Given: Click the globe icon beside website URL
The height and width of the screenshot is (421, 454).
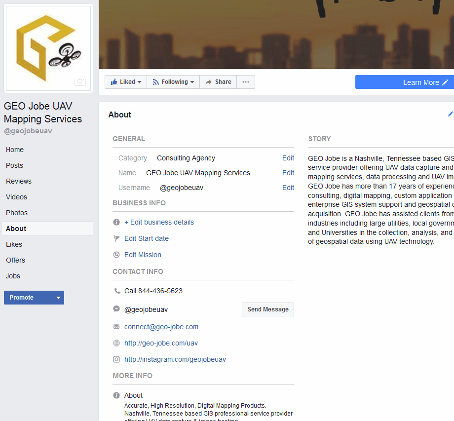Looking at the screenshot, I should pos(116,343).
